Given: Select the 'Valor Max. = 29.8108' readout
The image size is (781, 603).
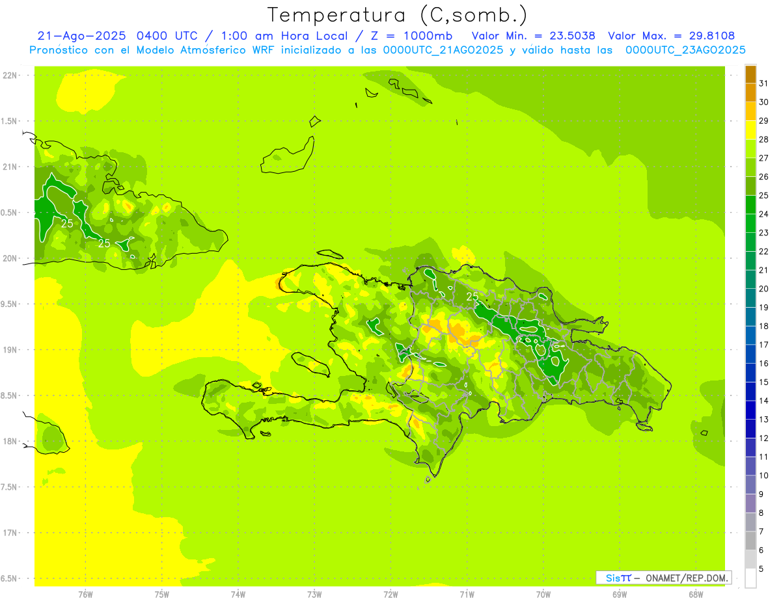Looking at the screenshot, I should 672,36.
